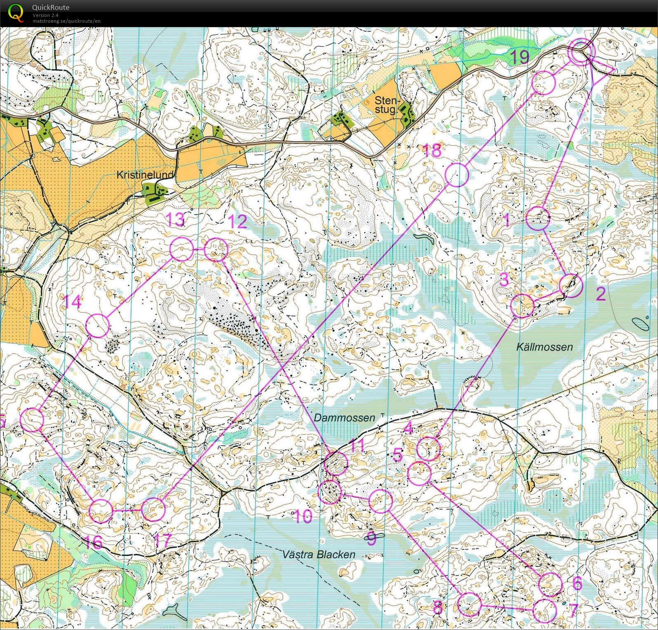The height and width of the screenshot is (630, 658).
Task: Pick the circle of control 3
Action: click(x=522, y=306)
